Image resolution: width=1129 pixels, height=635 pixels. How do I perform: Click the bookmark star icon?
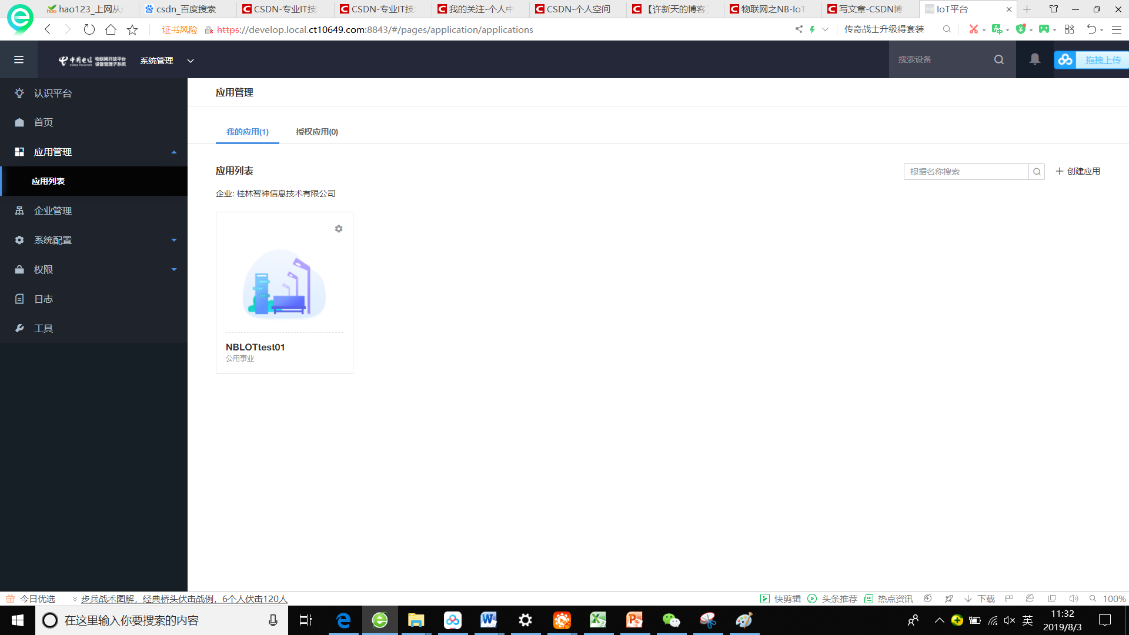[x=132, y=29]
